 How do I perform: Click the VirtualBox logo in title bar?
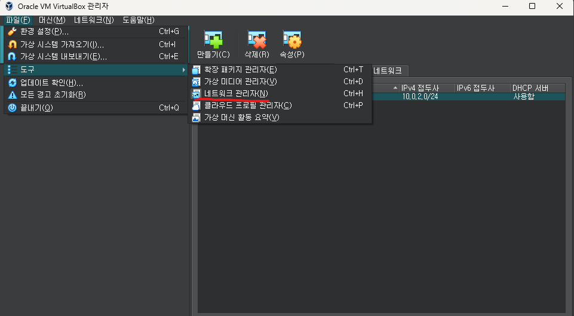coord(9,6)
